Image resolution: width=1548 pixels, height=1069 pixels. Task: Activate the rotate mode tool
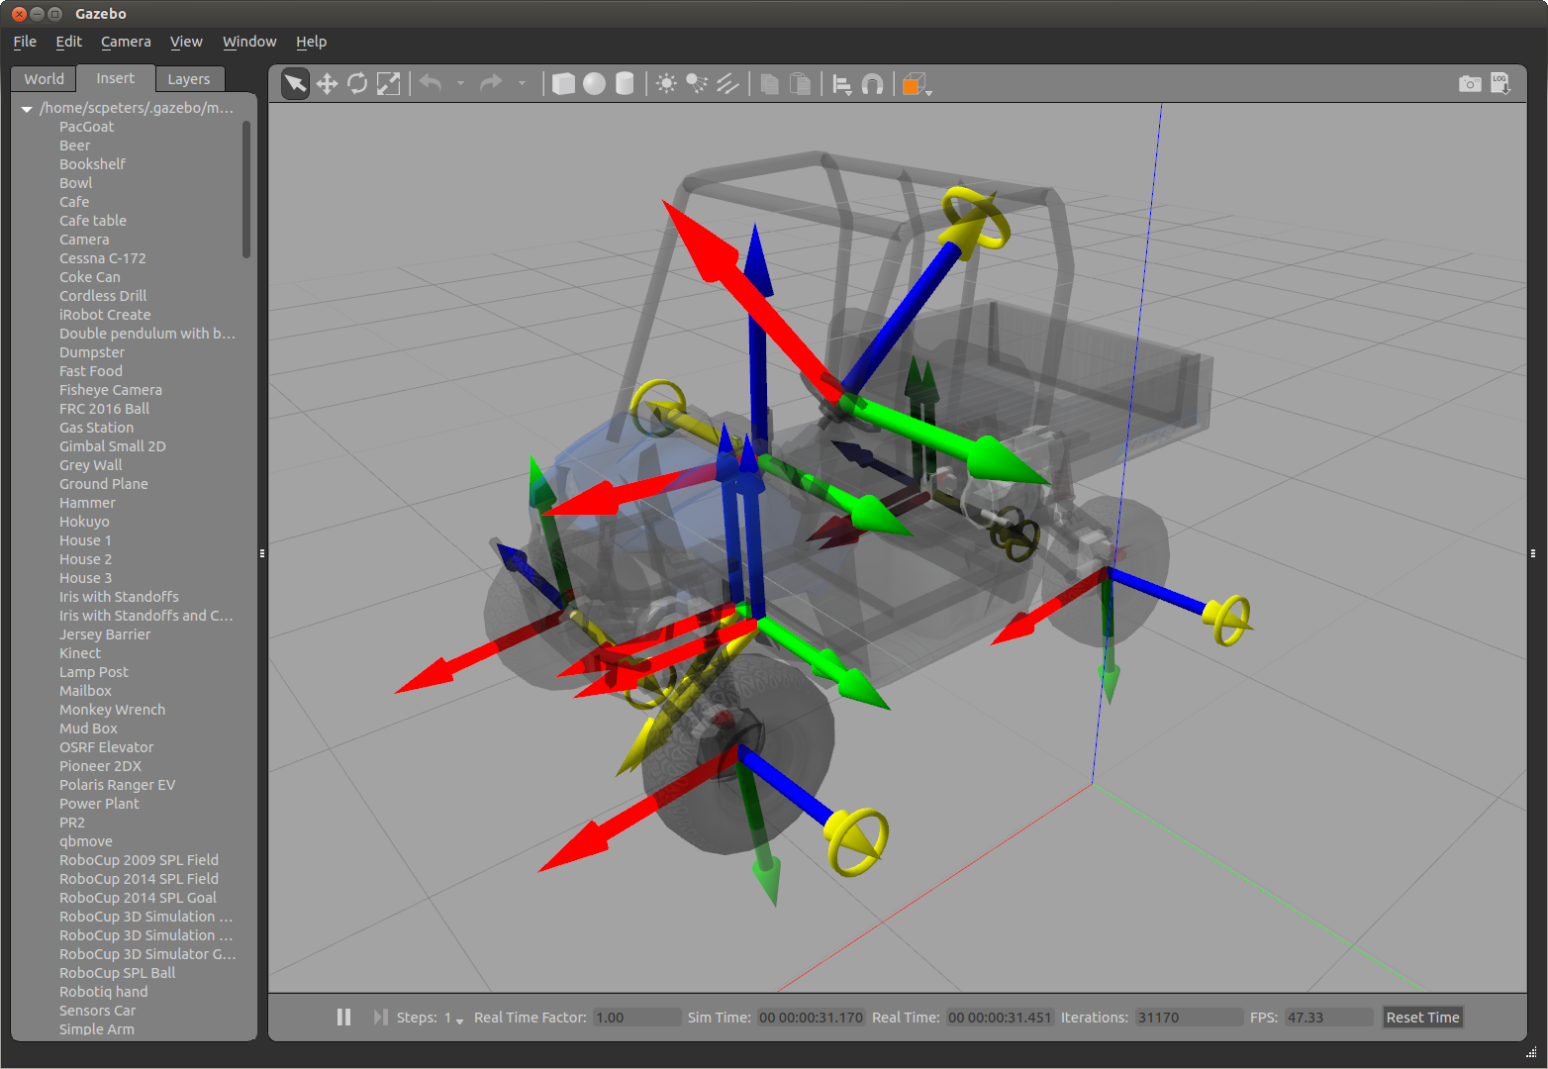pos(357,84)
